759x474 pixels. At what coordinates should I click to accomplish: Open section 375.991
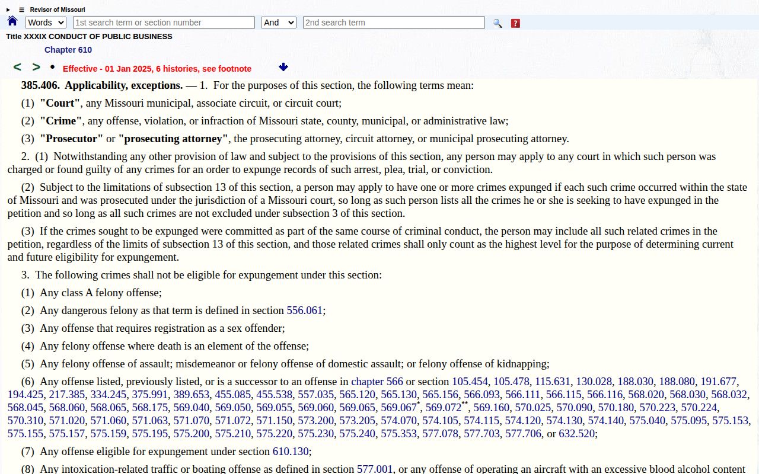[x=150, y=395]
